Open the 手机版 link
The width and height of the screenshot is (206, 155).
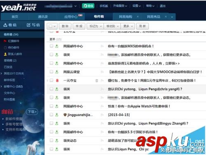pos(104,6)
